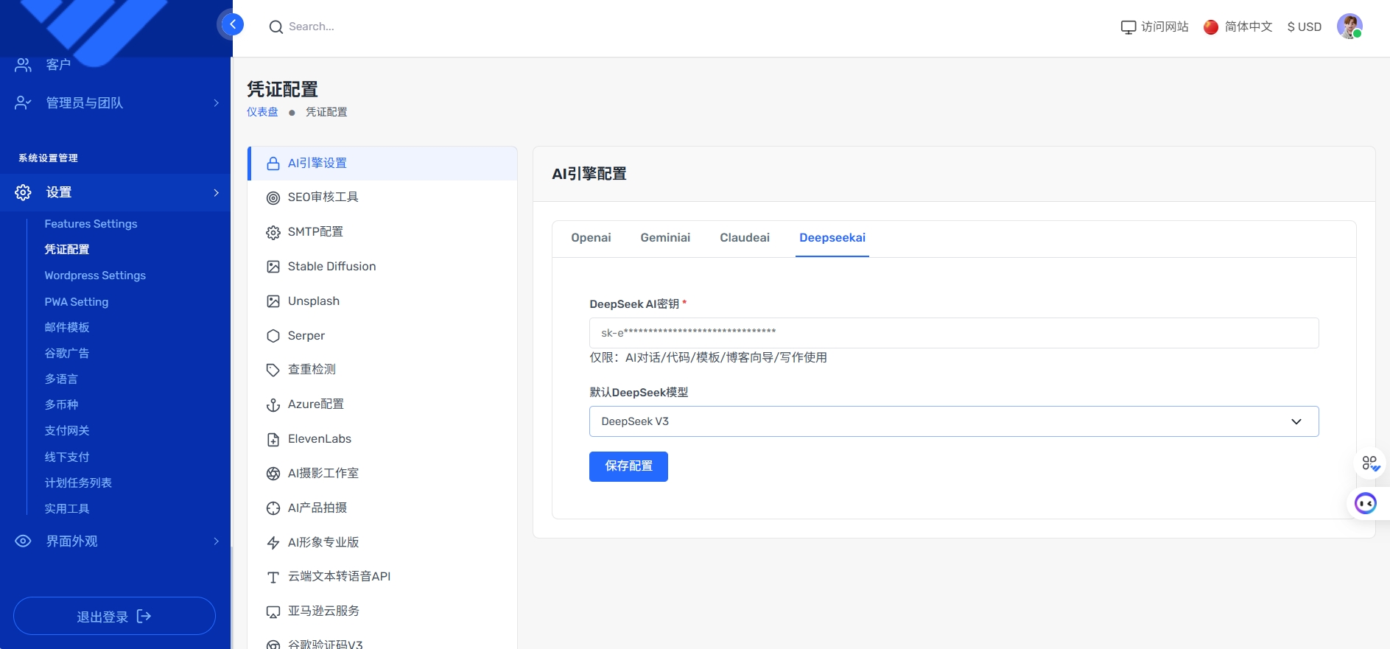Open the floating apps shortcut widget

pyautogui.click(x=1369, y=463)
